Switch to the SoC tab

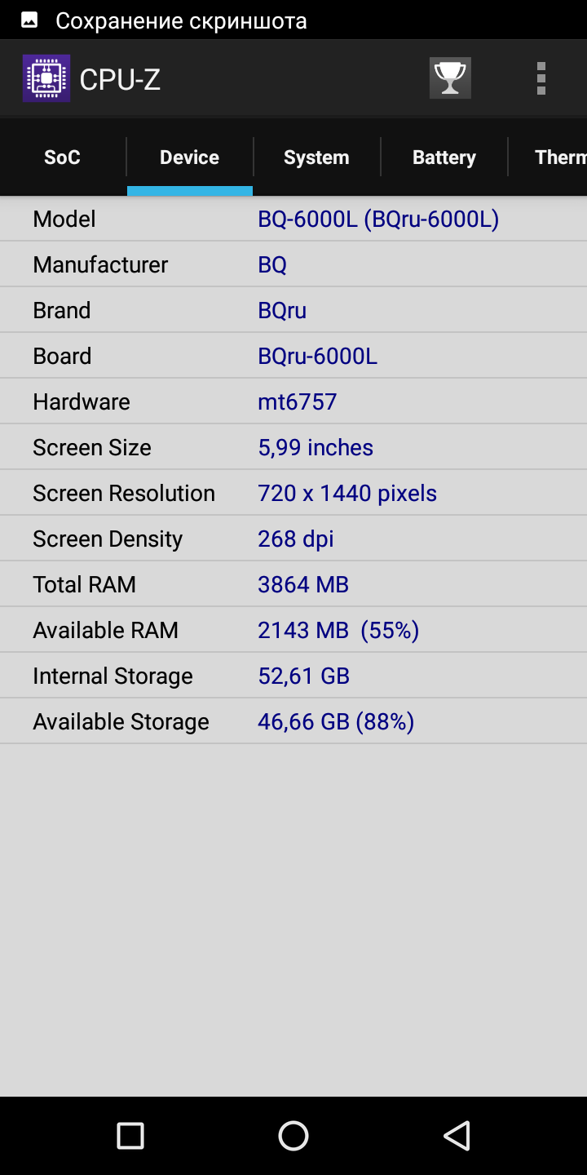tap(63, 157)
